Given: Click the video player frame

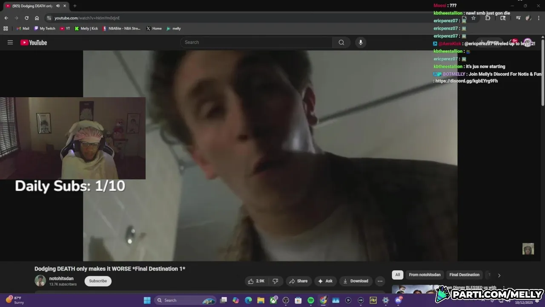Looking at the screenshot, I should click(x=270, y=156).
